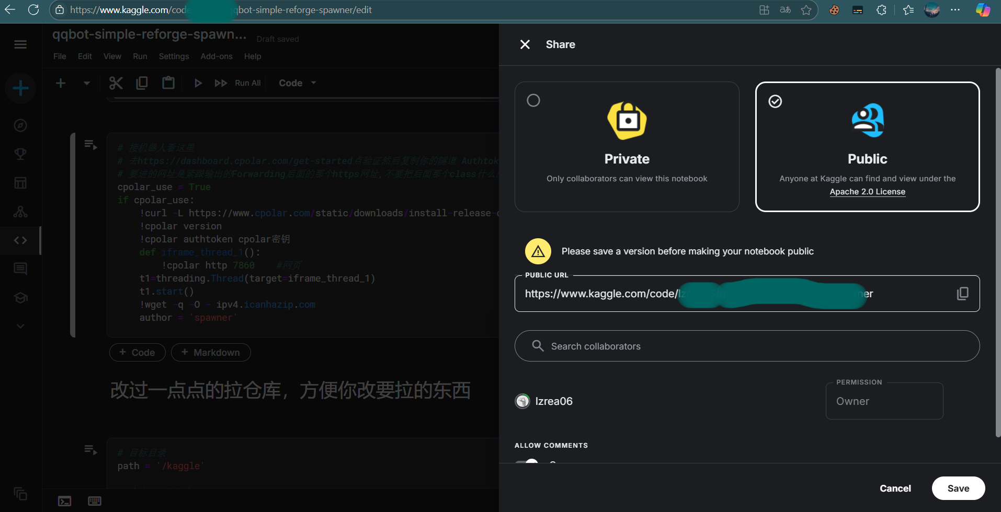Image resolution: width=1001 pixels, height=512 pixels.
Task: Open the Copilot icon
Action: click(983, 10)
